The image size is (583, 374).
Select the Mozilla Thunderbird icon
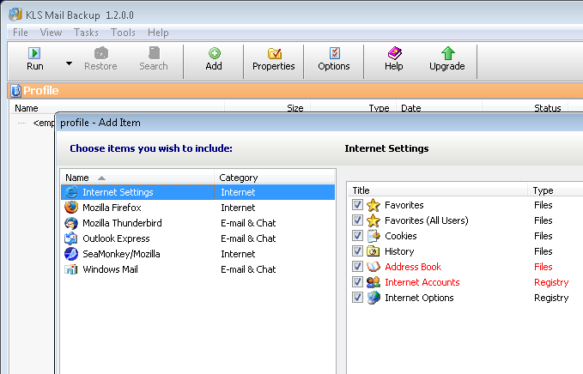pyautogui.click(x=71, y=223)
